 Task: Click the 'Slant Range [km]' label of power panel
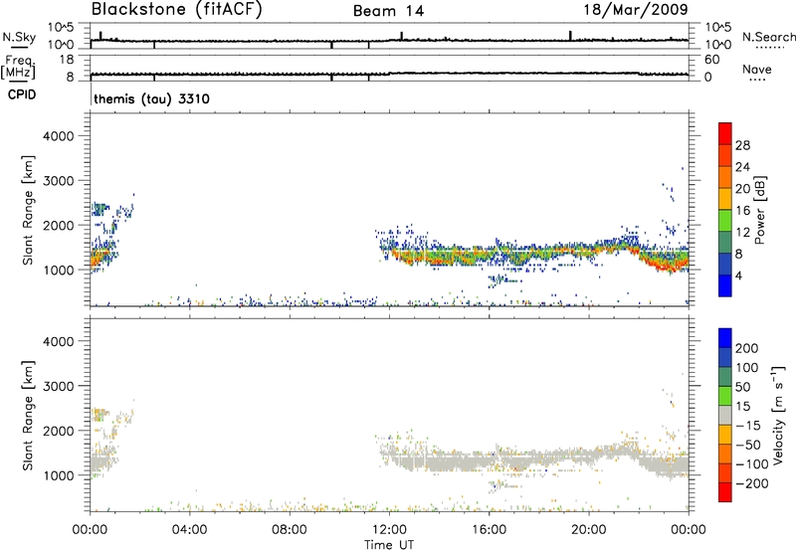click(x=28, y=210)
